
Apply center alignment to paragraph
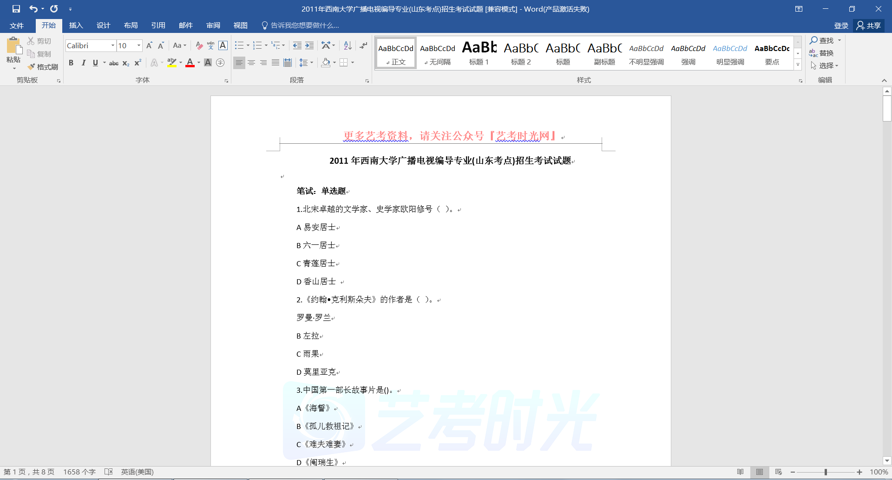pos(251,63)
